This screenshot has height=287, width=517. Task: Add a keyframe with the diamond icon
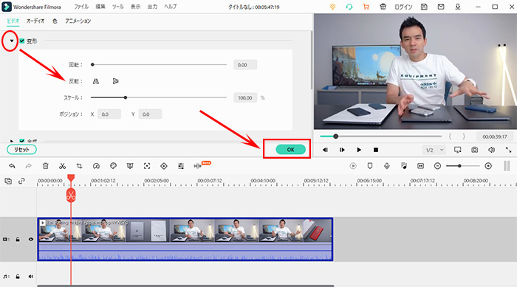(x=164, y=166)
